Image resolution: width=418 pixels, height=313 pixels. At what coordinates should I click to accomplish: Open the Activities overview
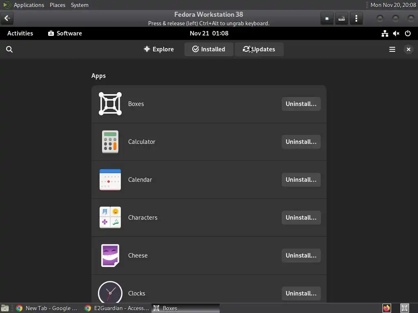20,33
